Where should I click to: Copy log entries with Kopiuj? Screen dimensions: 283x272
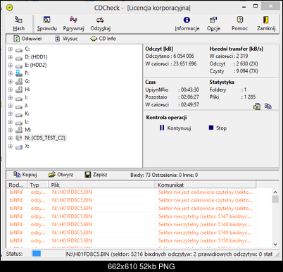tap(25, 175)
